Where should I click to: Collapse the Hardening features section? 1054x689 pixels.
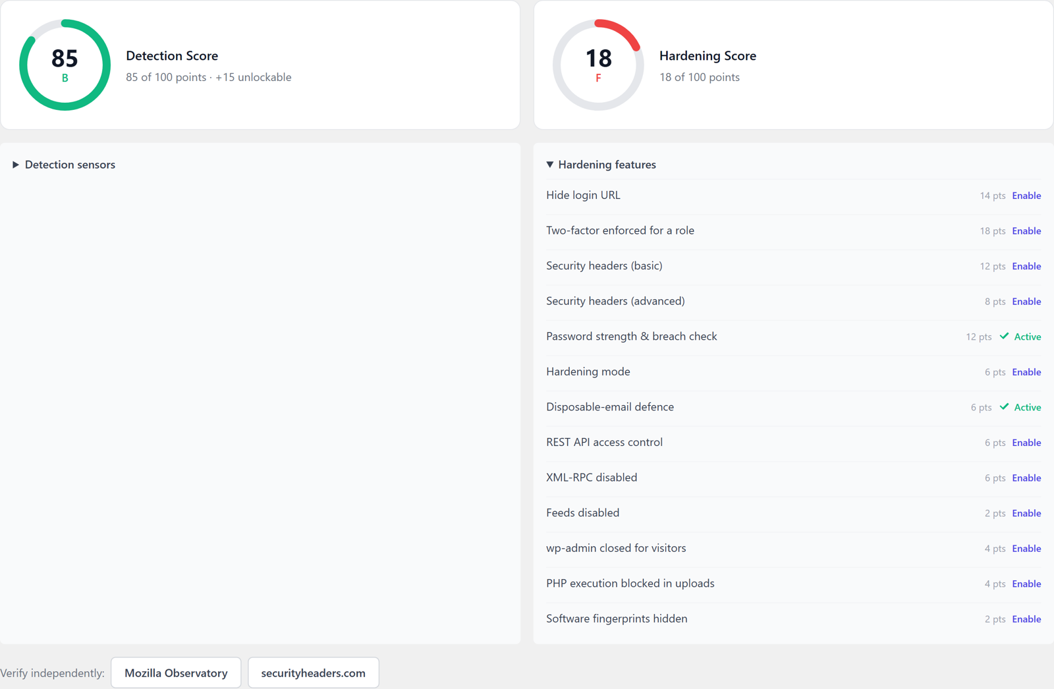(x=601, y=165)
